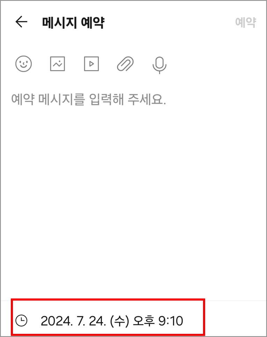Click the empty message body area
Viewport: 267px width, 337px height.
(x=133, y=193)
